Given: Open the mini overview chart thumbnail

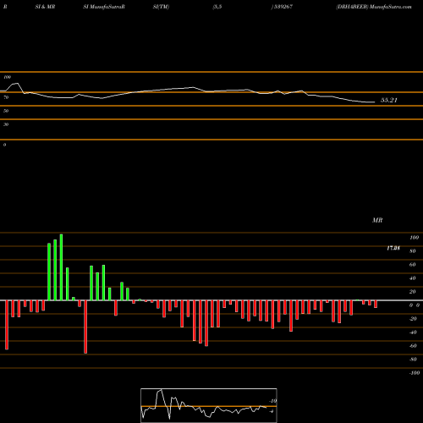Looking at the screenshot, I should pos(209,405).
